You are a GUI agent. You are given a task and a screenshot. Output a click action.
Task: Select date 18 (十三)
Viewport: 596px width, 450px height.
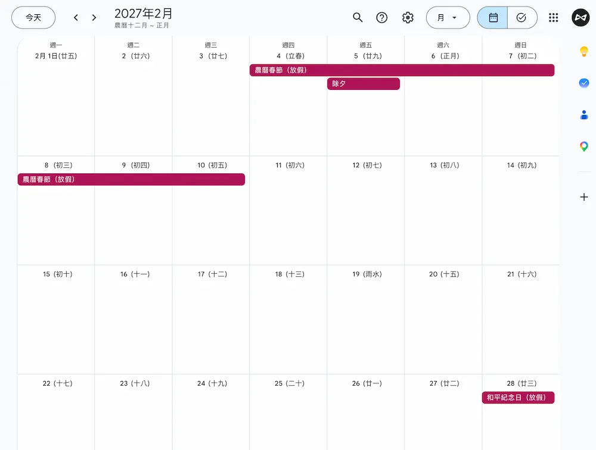(x=290, y=274)
